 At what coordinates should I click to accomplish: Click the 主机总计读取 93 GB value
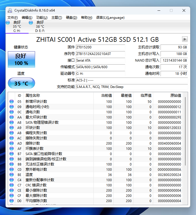(174, 47)
